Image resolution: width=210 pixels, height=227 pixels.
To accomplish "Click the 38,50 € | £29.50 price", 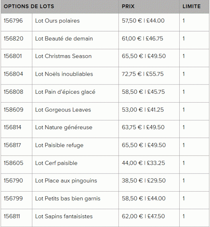I will tap(144, 181).
